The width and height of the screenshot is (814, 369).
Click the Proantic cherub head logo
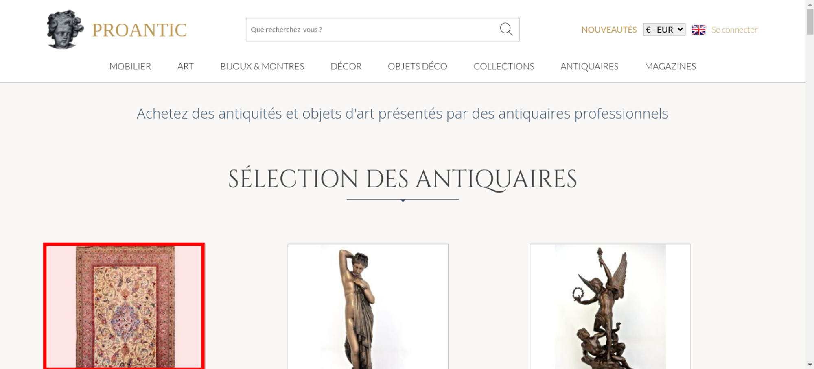[x=65, y=29]
